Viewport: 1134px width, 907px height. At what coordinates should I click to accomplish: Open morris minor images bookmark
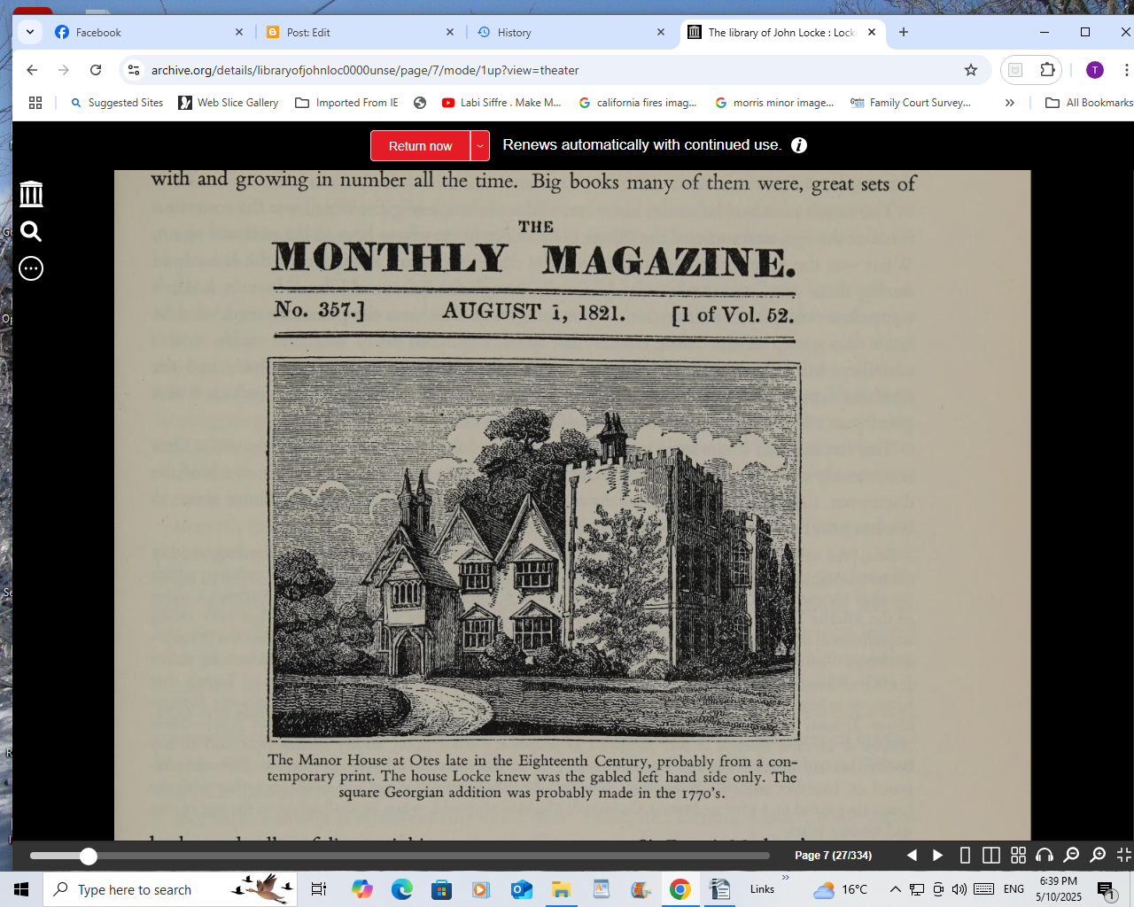(775, 103)
